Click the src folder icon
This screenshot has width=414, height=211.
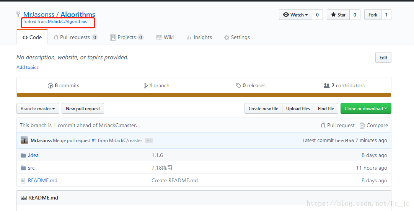(x=23, y=168)
